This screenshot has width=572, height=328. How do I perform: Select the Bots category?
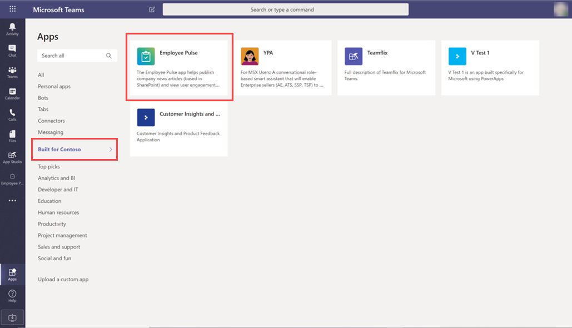[x=43, y=98]
